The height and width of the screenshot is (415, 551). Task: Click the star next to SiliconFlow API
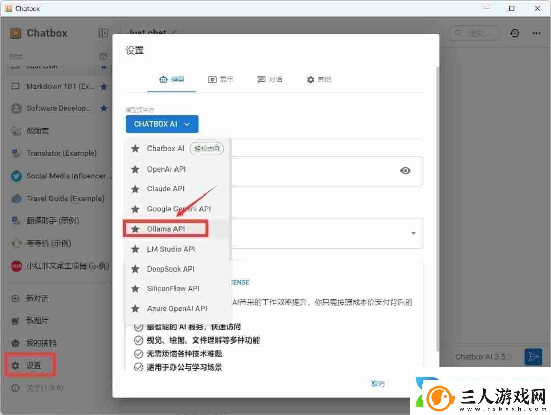point(135,289)
